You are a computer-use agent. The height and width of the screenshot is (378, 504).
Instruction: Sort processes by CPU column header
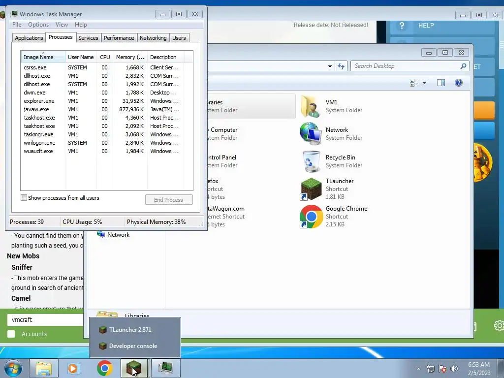pos(105,57)
